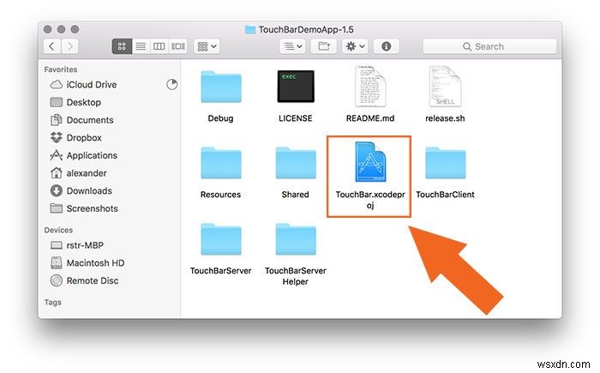Open Desktop in the sidebar
Image resolution: width=600 pixels, height=373 pixels.
[75, 102]
